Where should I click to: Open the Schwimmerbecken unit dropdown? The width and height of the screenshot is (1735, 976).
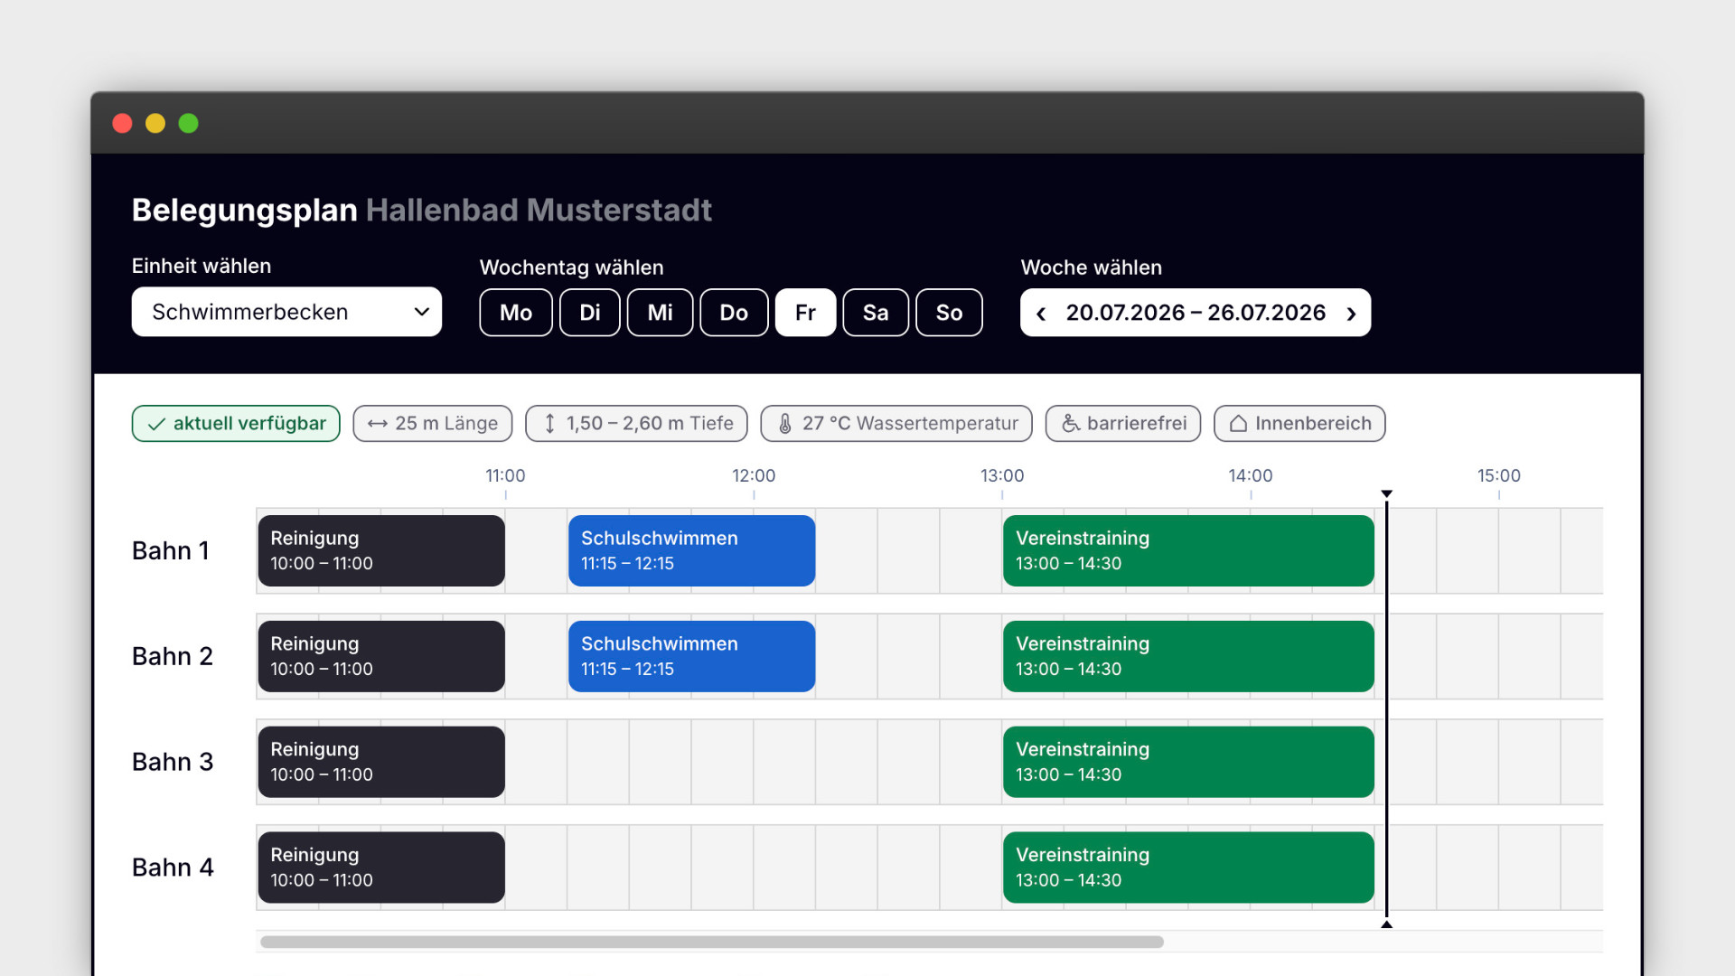[286, 312]
